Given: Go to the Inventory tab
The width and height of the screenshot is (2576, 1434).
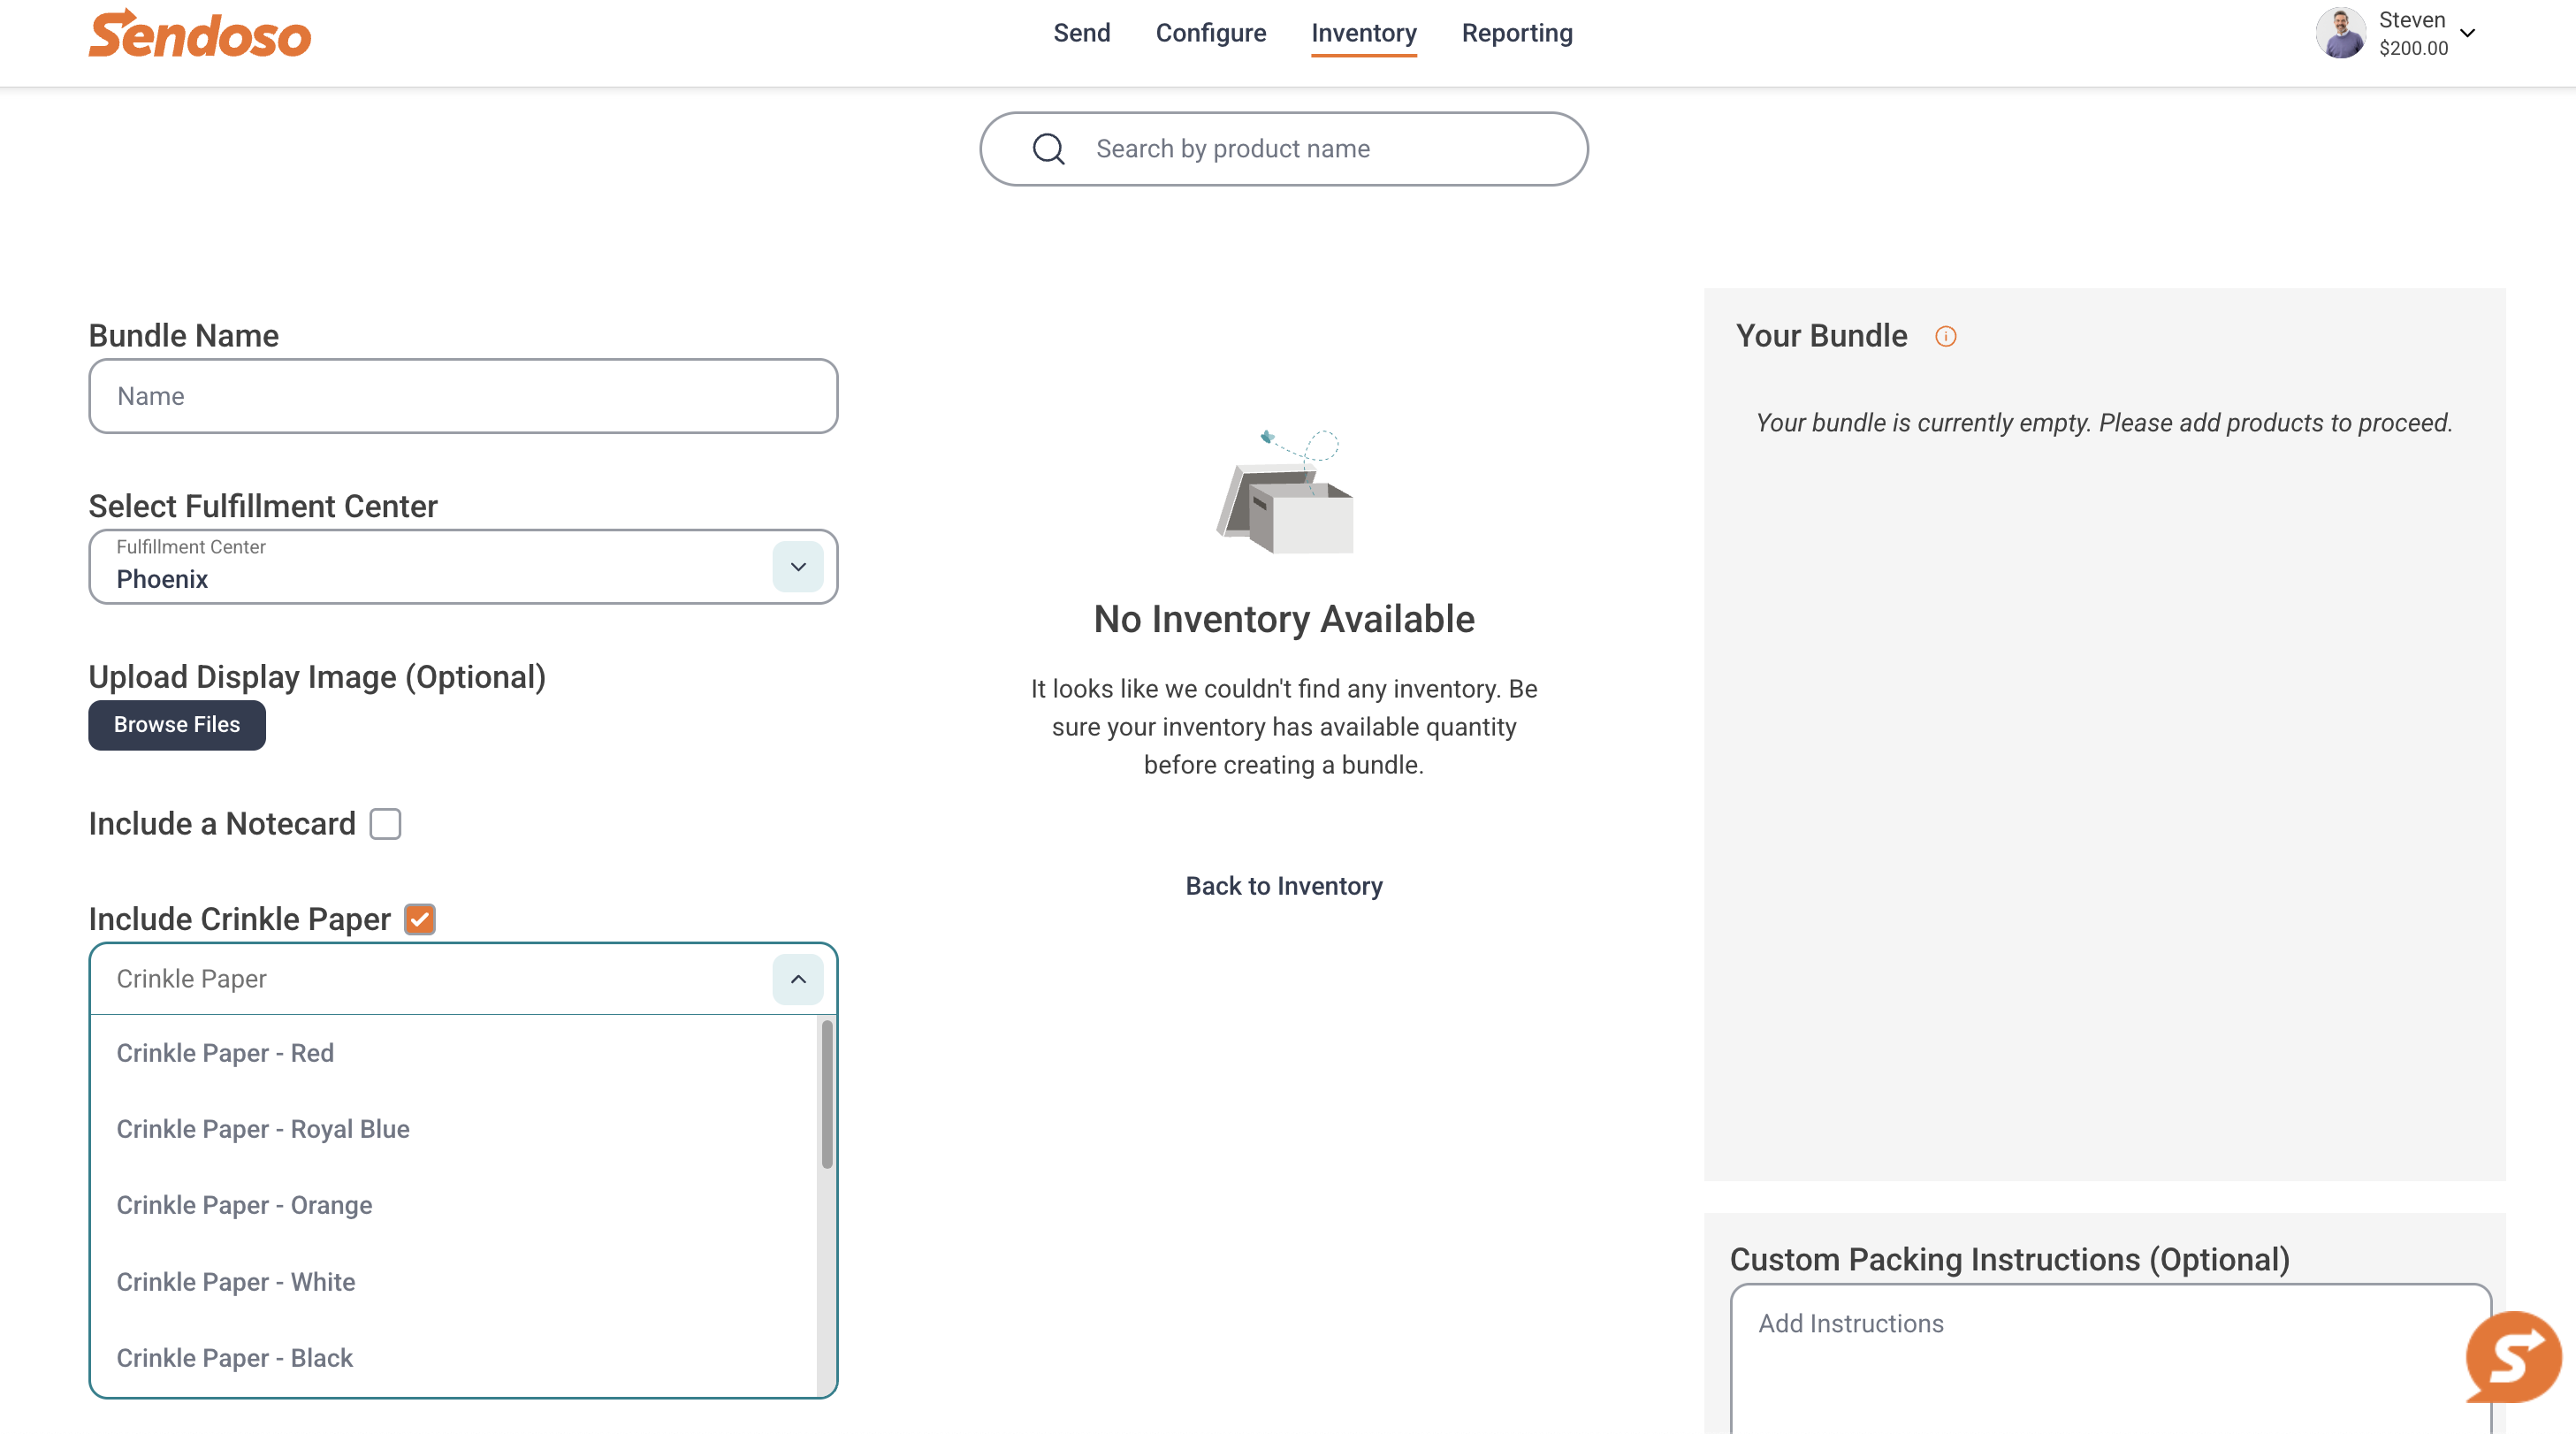Looking at the screenshot, I should click(x=1364, y=33).
